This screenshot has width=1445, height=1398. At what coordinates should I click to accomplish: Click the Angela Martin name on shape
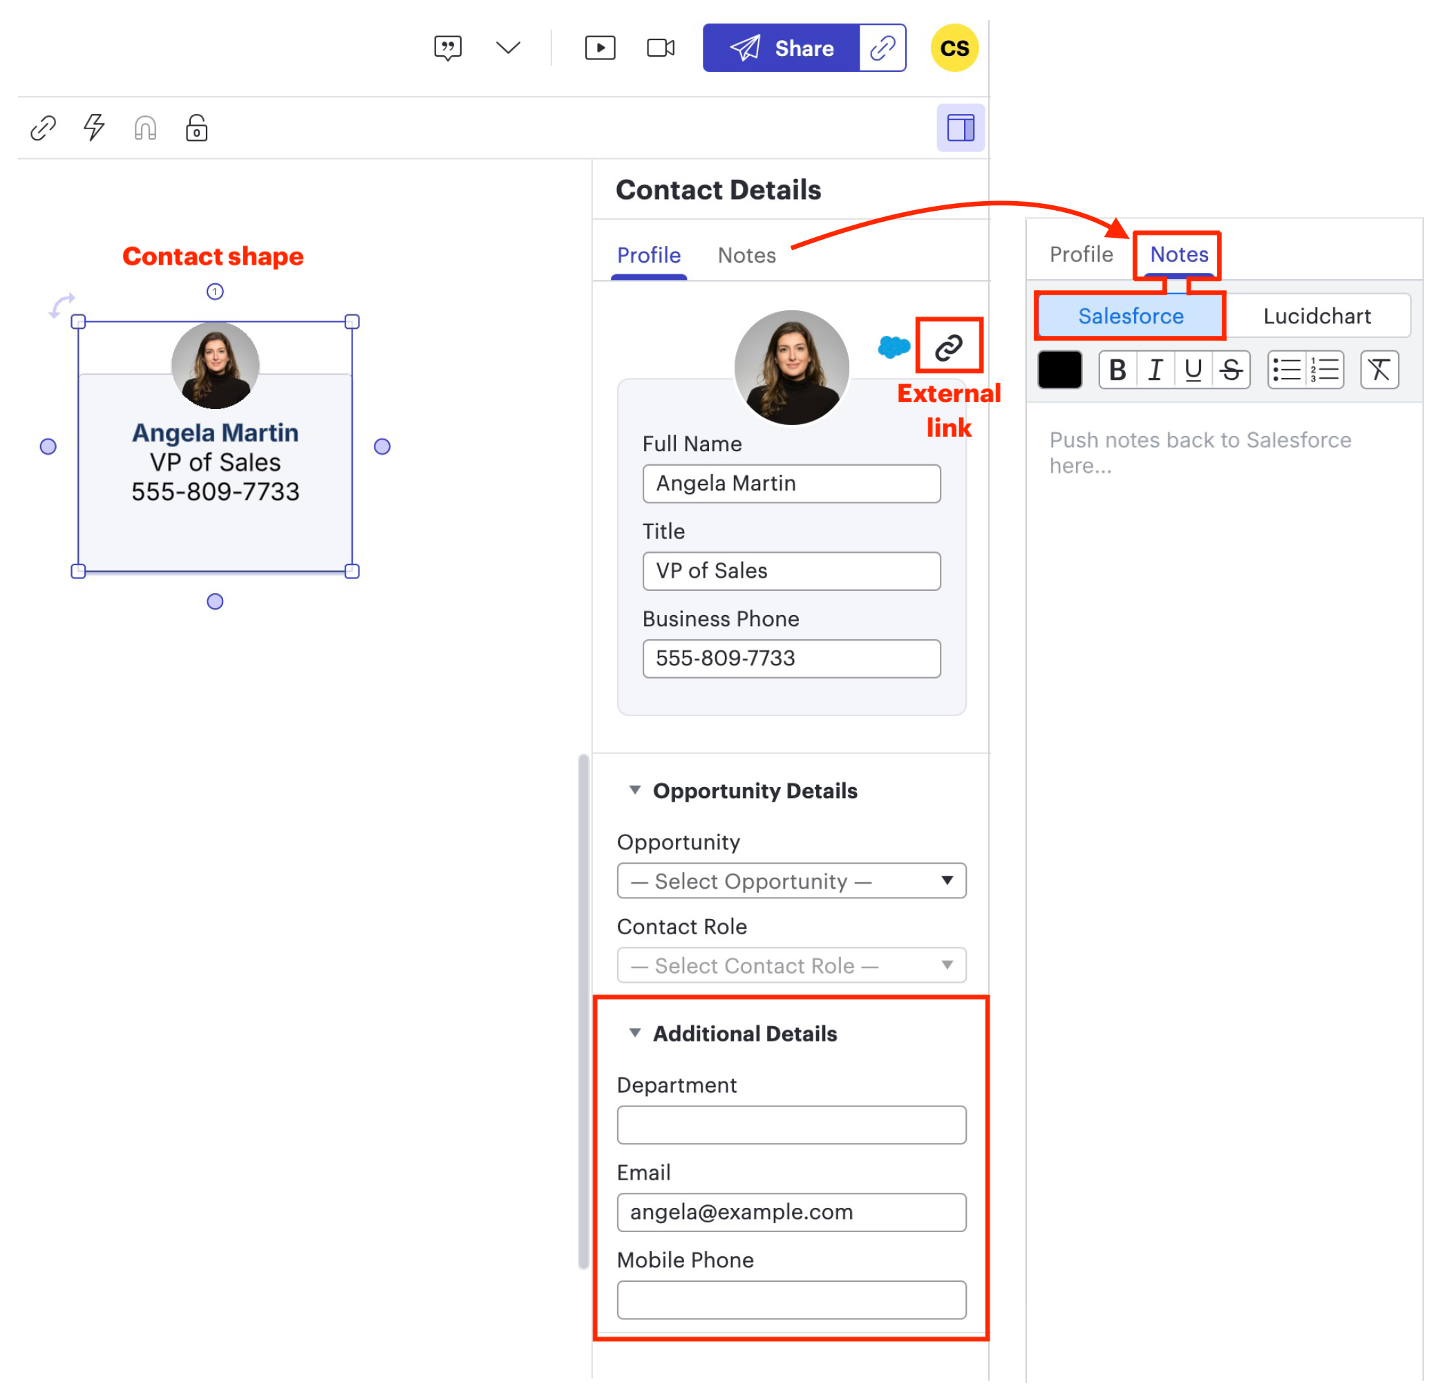216,433
